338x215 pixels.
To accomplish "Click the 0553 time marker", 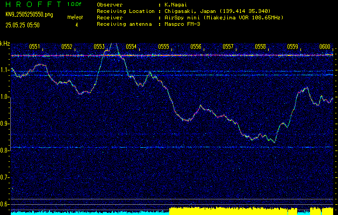I will (99, 47).
